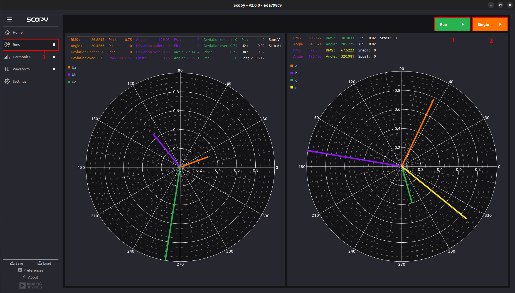The height and width of the screenshot is (293, 515).
Task: Click the Ua orange legend swatch
Action: point(69,67)
